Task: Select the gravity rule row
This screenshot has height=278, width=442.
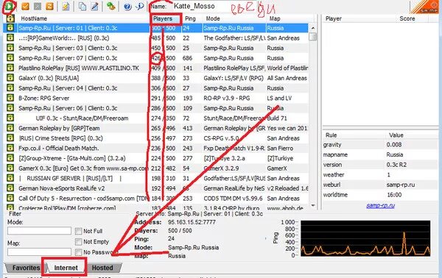Action: tap(380, 145)
